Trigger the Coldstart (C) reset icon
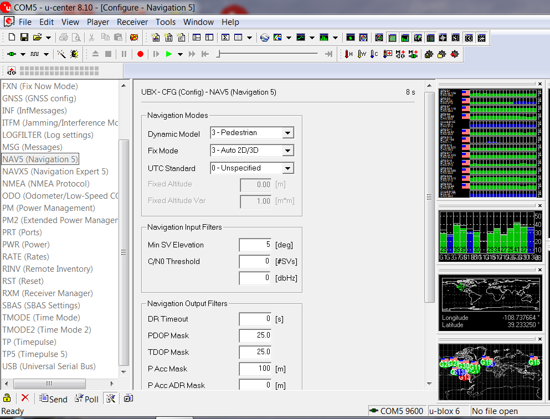The height and width of the screenshot is (419, 550). pyautogui.click(x=374, y=54)
